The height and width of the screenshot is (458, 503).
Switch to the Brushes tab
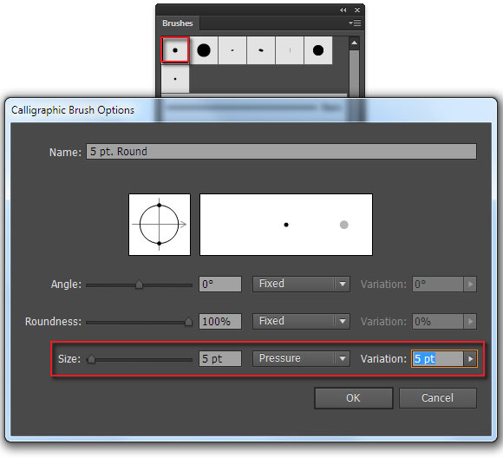click(x=178, y=23)
